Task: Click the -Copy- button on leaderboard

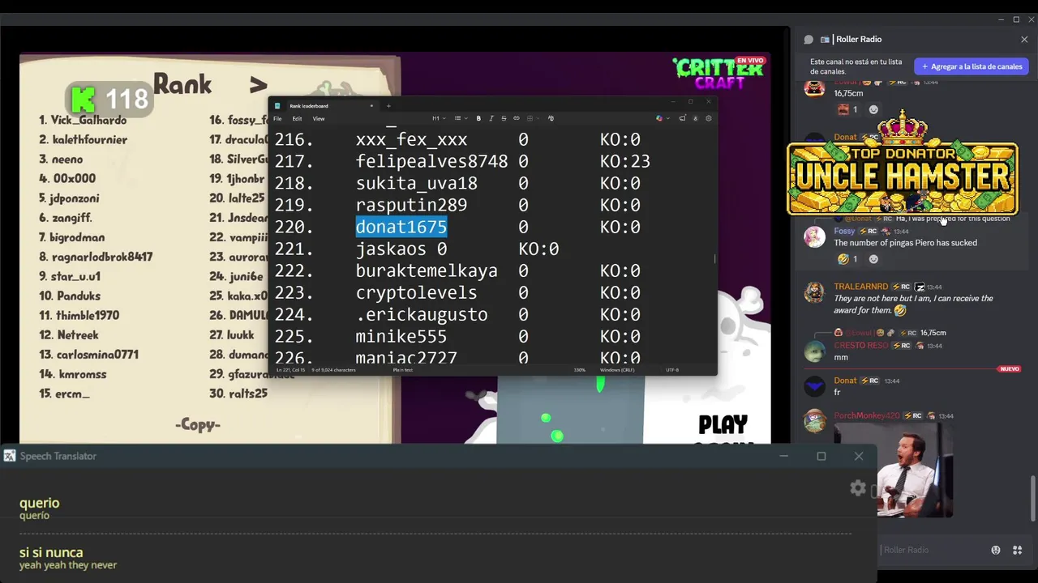Action: [x=198, y=424]
